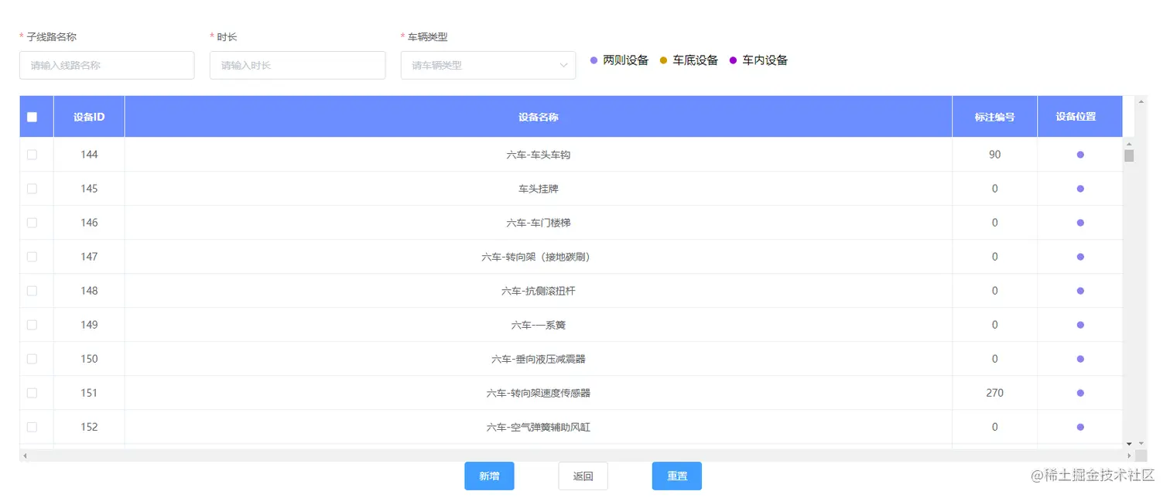The width and height of the screenshot is (1170, 498).
Task: Check the box for device 146
Action: (32, 223)
